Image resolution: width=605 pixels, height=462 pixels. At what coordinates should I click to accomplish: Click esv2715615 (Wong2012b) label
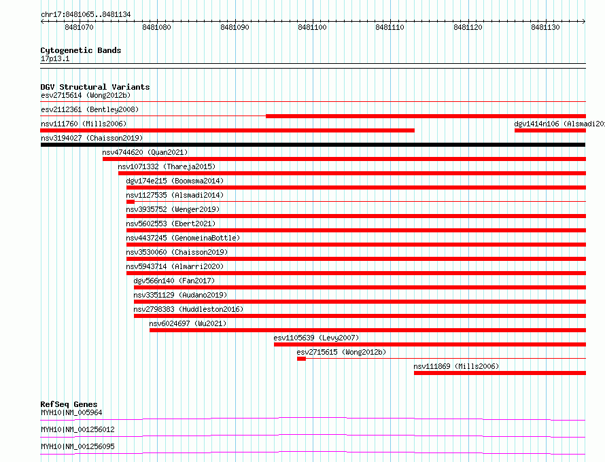341,352
